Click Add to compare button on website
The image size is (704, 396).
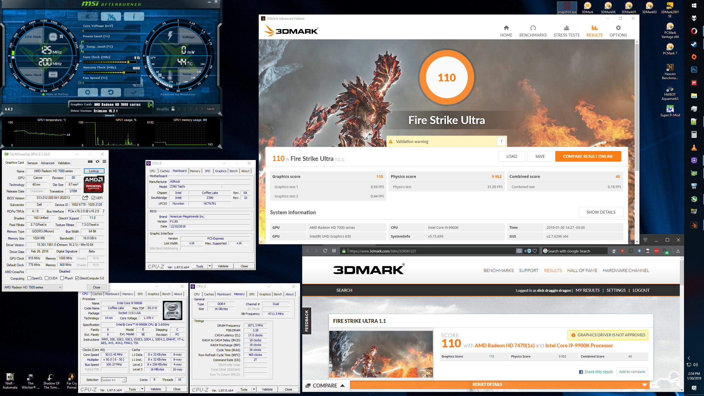[632, 372]
